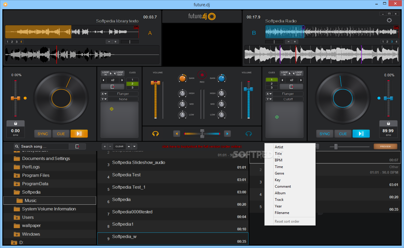404x248 pixels.
Task: Set the LOOP IN point on deck A
Action: (106, 73)
